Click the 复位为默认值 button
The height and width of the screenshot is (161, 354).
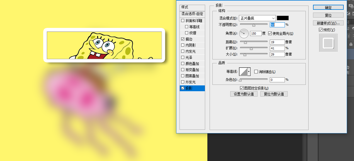[274, 94]
